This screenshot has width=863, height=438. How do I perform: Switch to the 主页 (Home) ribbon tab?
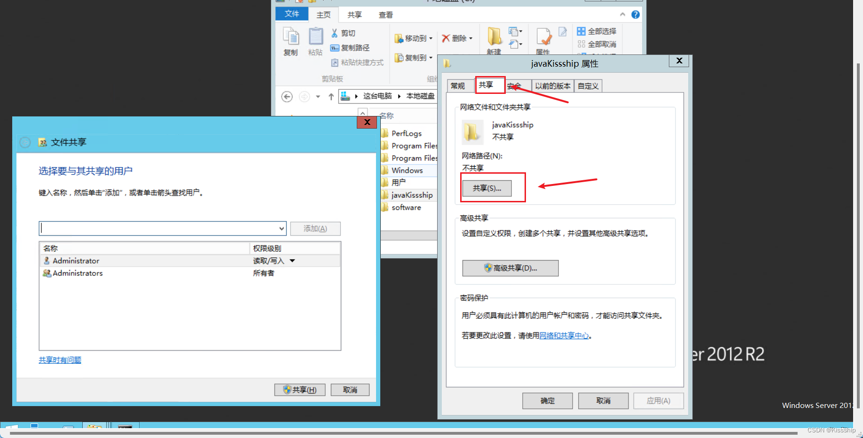coord(323,15)
